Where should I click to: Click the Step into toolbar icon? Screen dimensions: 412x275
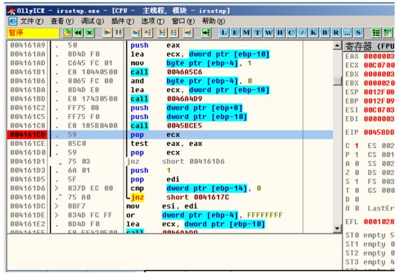coord(136,33)
